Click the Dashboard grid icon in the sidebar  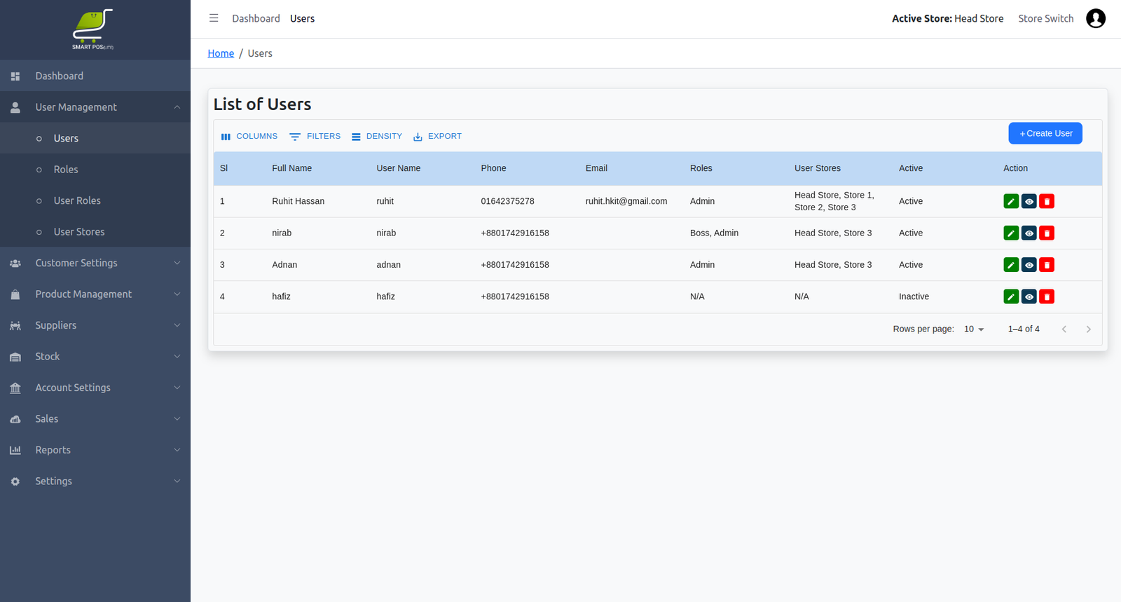pos(15,76)
